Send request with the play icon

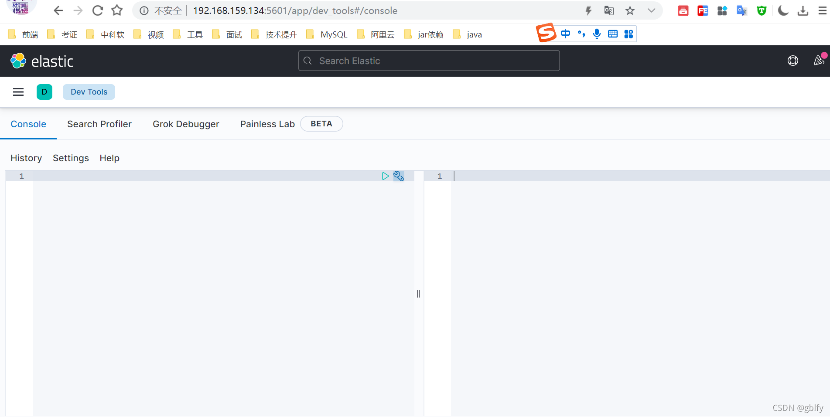385,176
